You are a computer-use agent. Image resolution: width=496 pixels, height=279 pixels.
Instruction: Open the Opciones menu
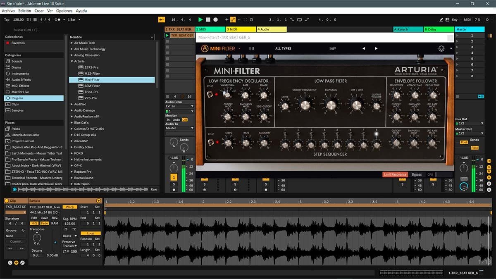pyautogui.click(x=64, y=11)
